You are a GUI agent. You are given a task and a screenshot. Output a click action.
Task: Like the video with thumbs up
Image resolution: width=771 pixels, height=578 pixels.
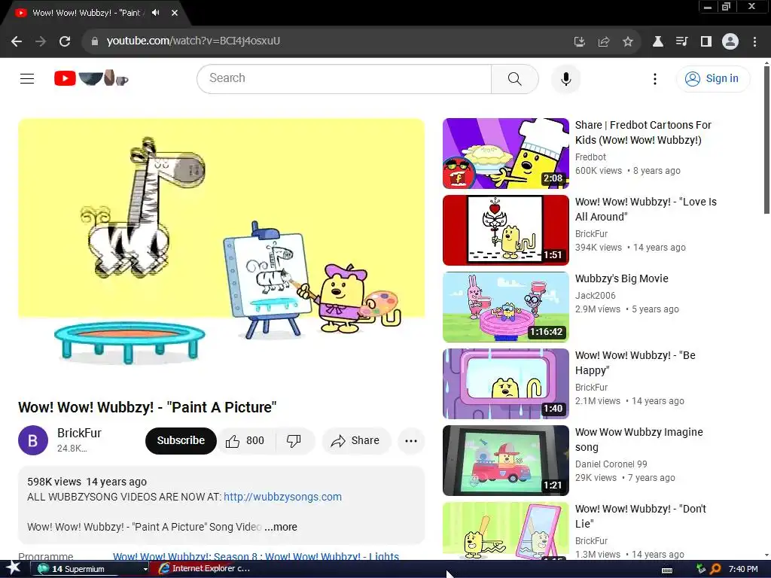tap(246, 441)
